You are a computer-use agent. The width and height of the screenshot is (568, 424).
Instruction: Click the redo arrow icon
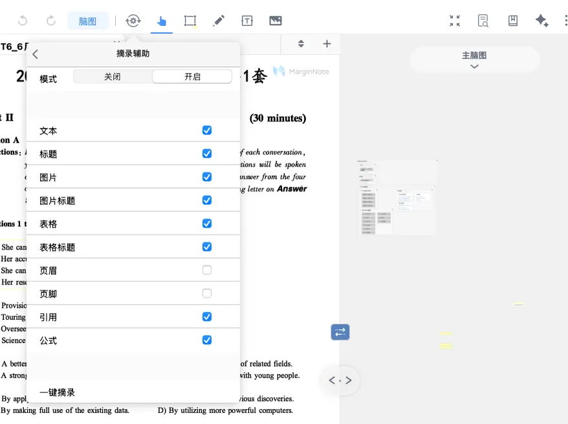[x=50, y=21]
